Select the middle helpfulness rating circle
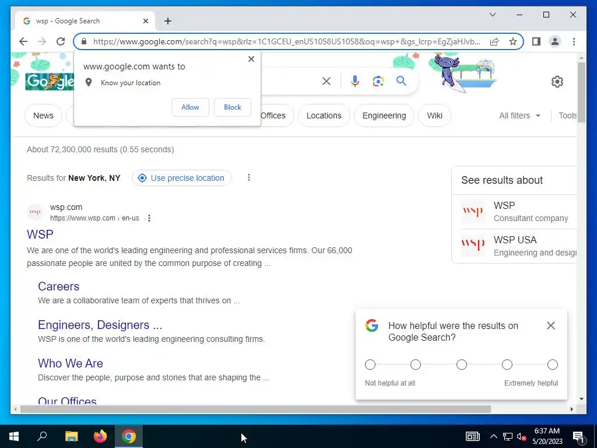The height and width of the screenshot is (448, 597). coord(462,365)
